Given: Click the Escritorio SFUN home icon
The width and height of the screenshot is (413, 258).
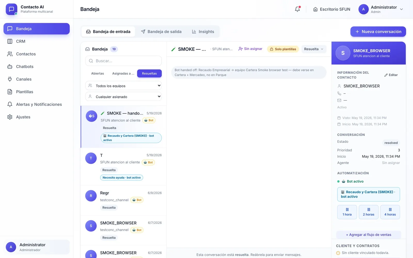Looking at the screenshot, I should 315,9.
